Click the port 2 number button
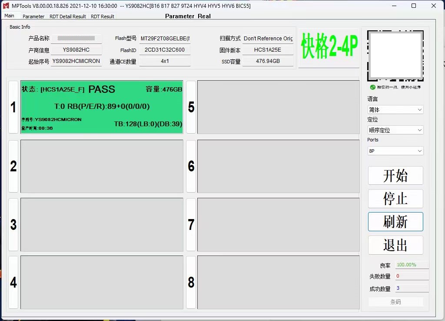 tap(13, 166)
